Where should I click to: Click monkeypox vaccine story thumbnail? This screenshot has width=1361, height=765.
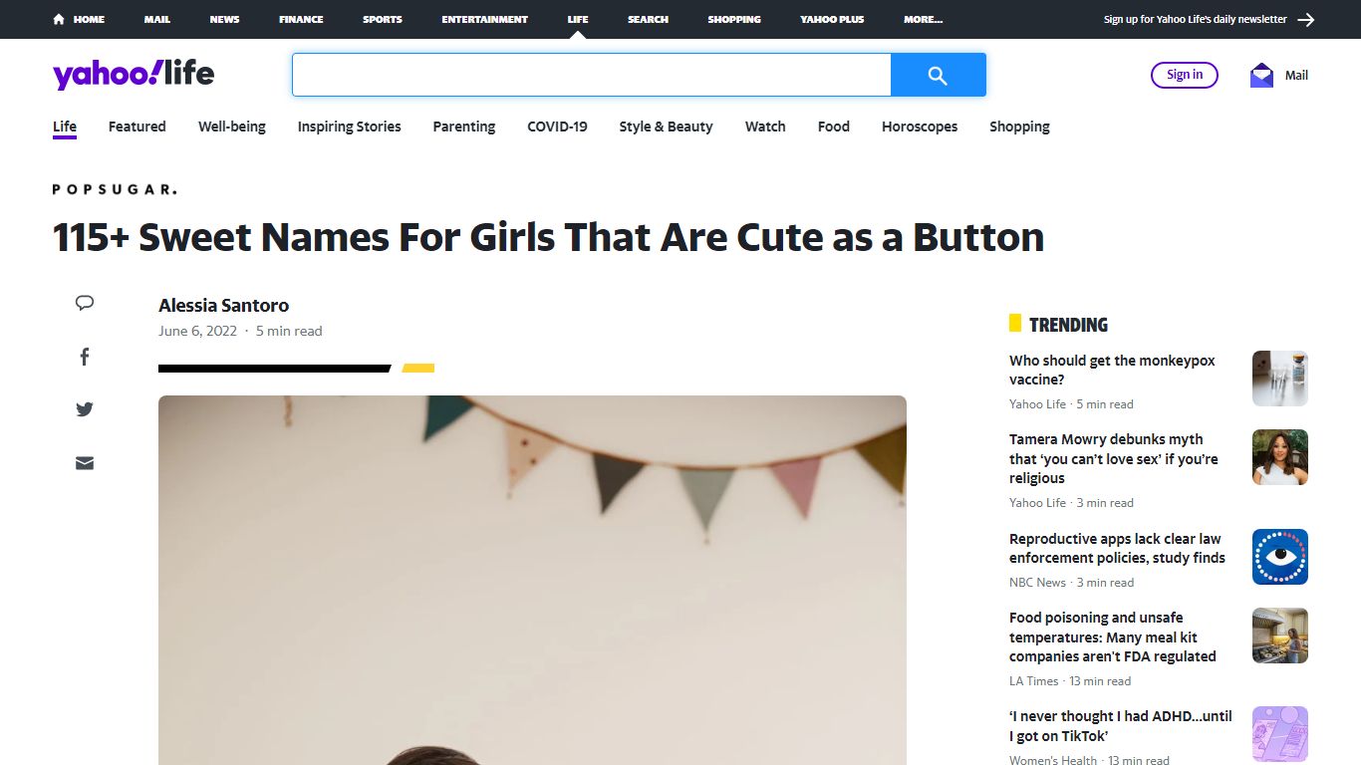point(1279,379)
